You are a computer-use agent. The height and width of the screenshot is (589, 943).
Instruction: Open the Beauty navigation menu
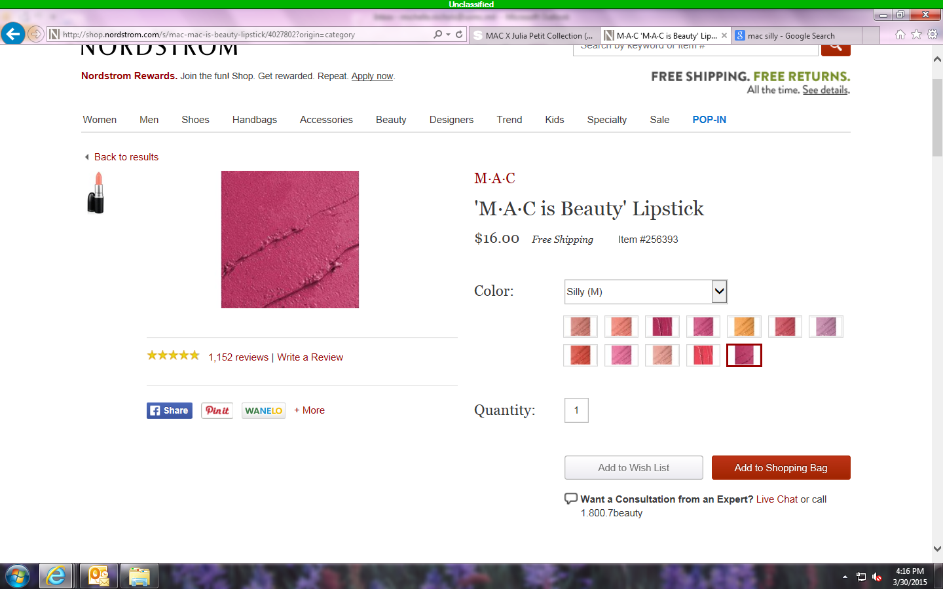pos(391,120)
